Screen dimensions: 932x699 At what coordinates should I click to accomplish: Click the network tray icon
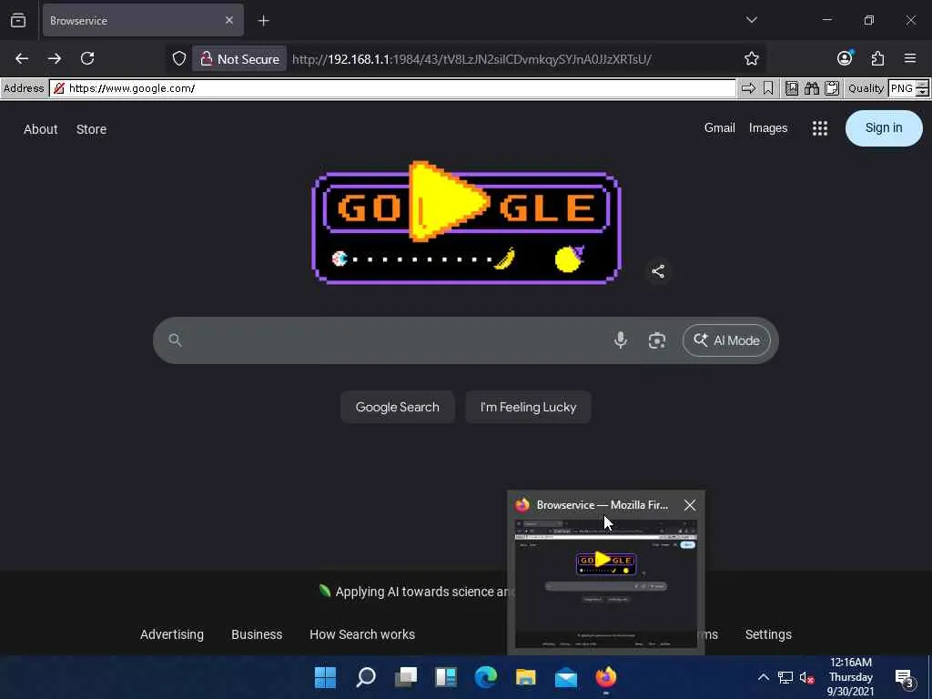coord(785,677)
